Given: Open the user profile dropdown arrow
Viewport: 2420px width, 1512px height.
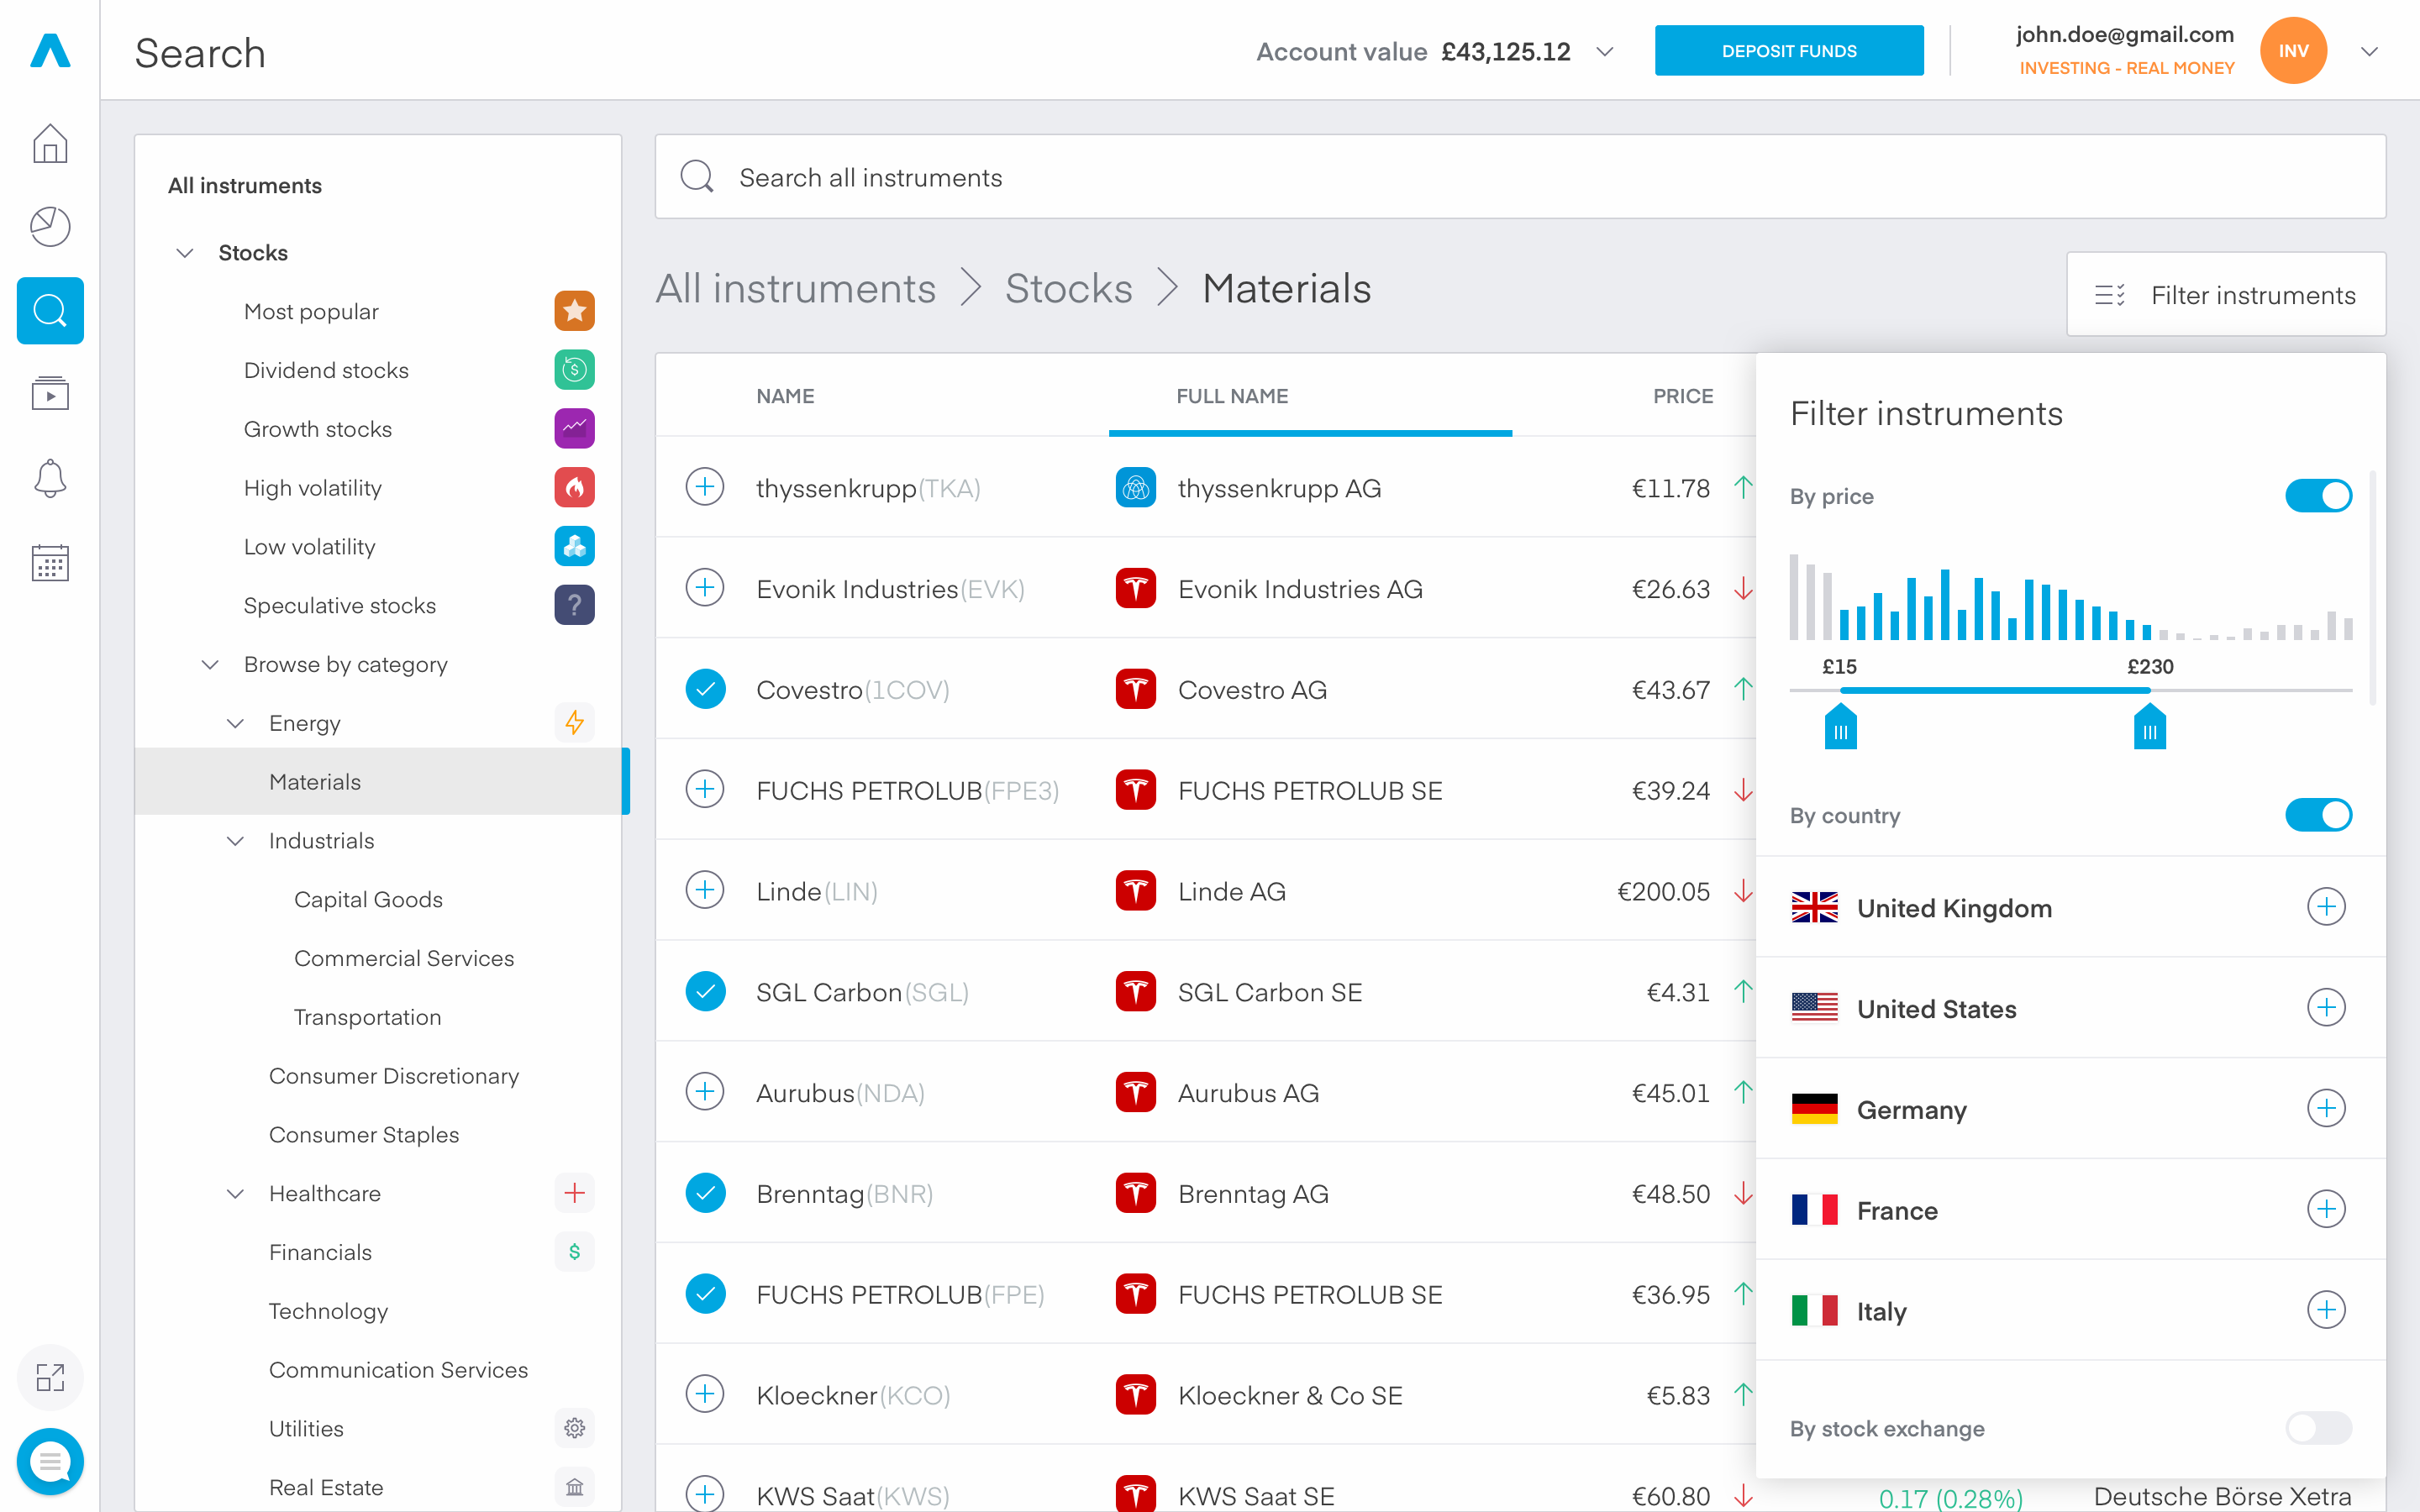Looking at the screenshot, I should pyautogui.click(x=2369, y=51).
